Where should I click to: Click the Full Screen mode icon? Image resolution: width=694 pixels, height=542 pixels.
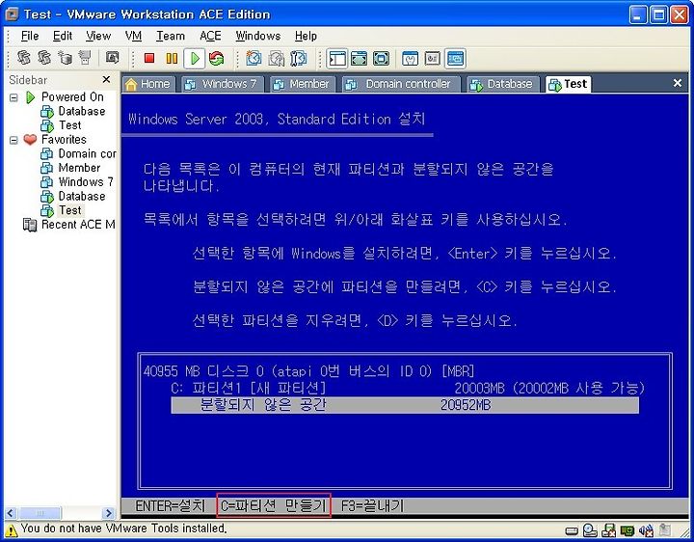tap(381, 58)
